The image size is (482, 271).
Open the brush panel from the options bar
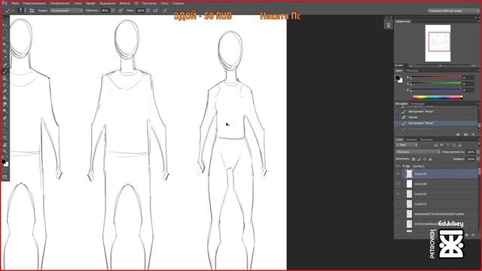32,11
